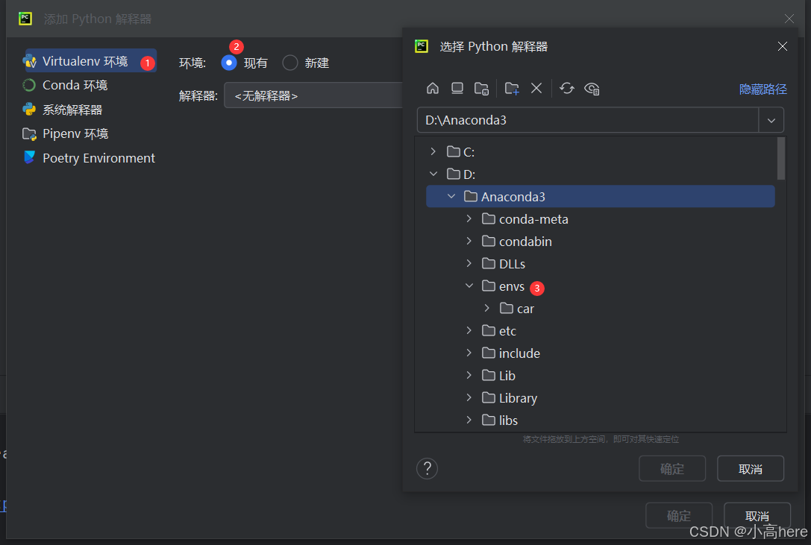Expand the Library folder chevron
This screenshot has width=811, height=545.
point(469,397)
